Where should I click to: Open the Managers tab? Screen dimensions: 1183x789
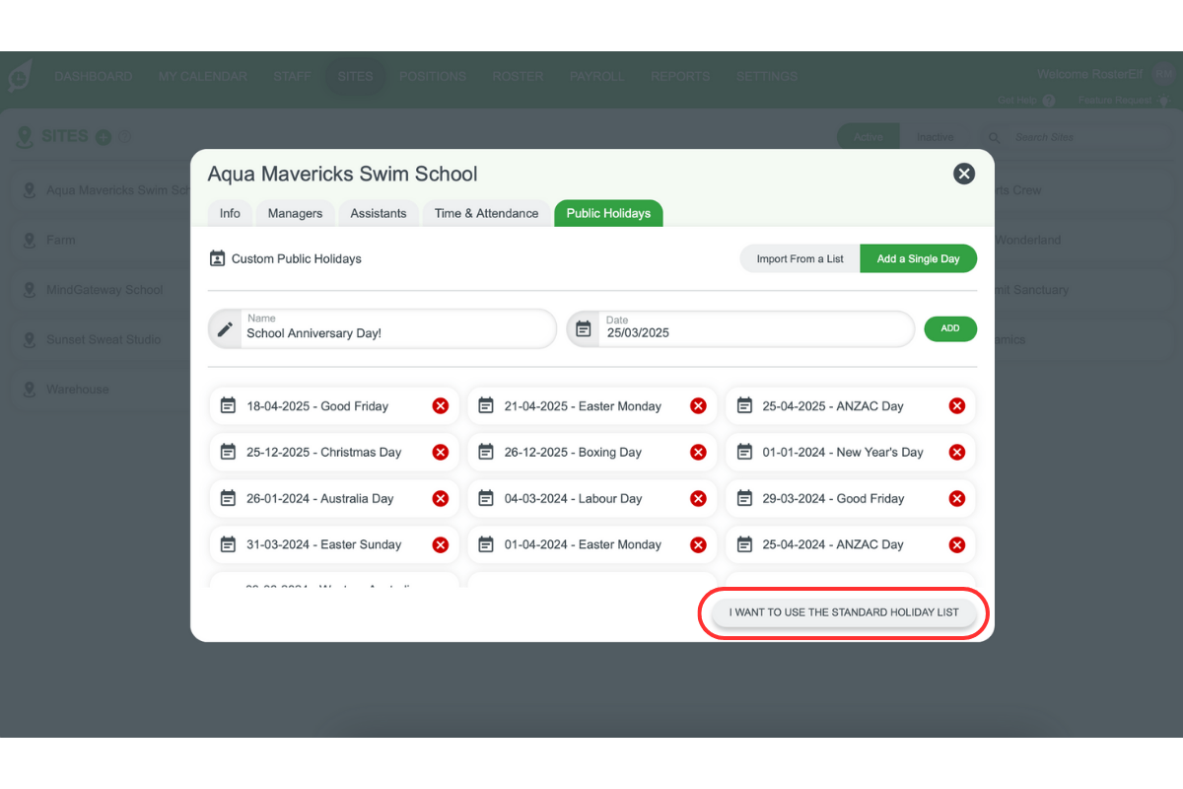pyautogui.click(x=295, y=213)
